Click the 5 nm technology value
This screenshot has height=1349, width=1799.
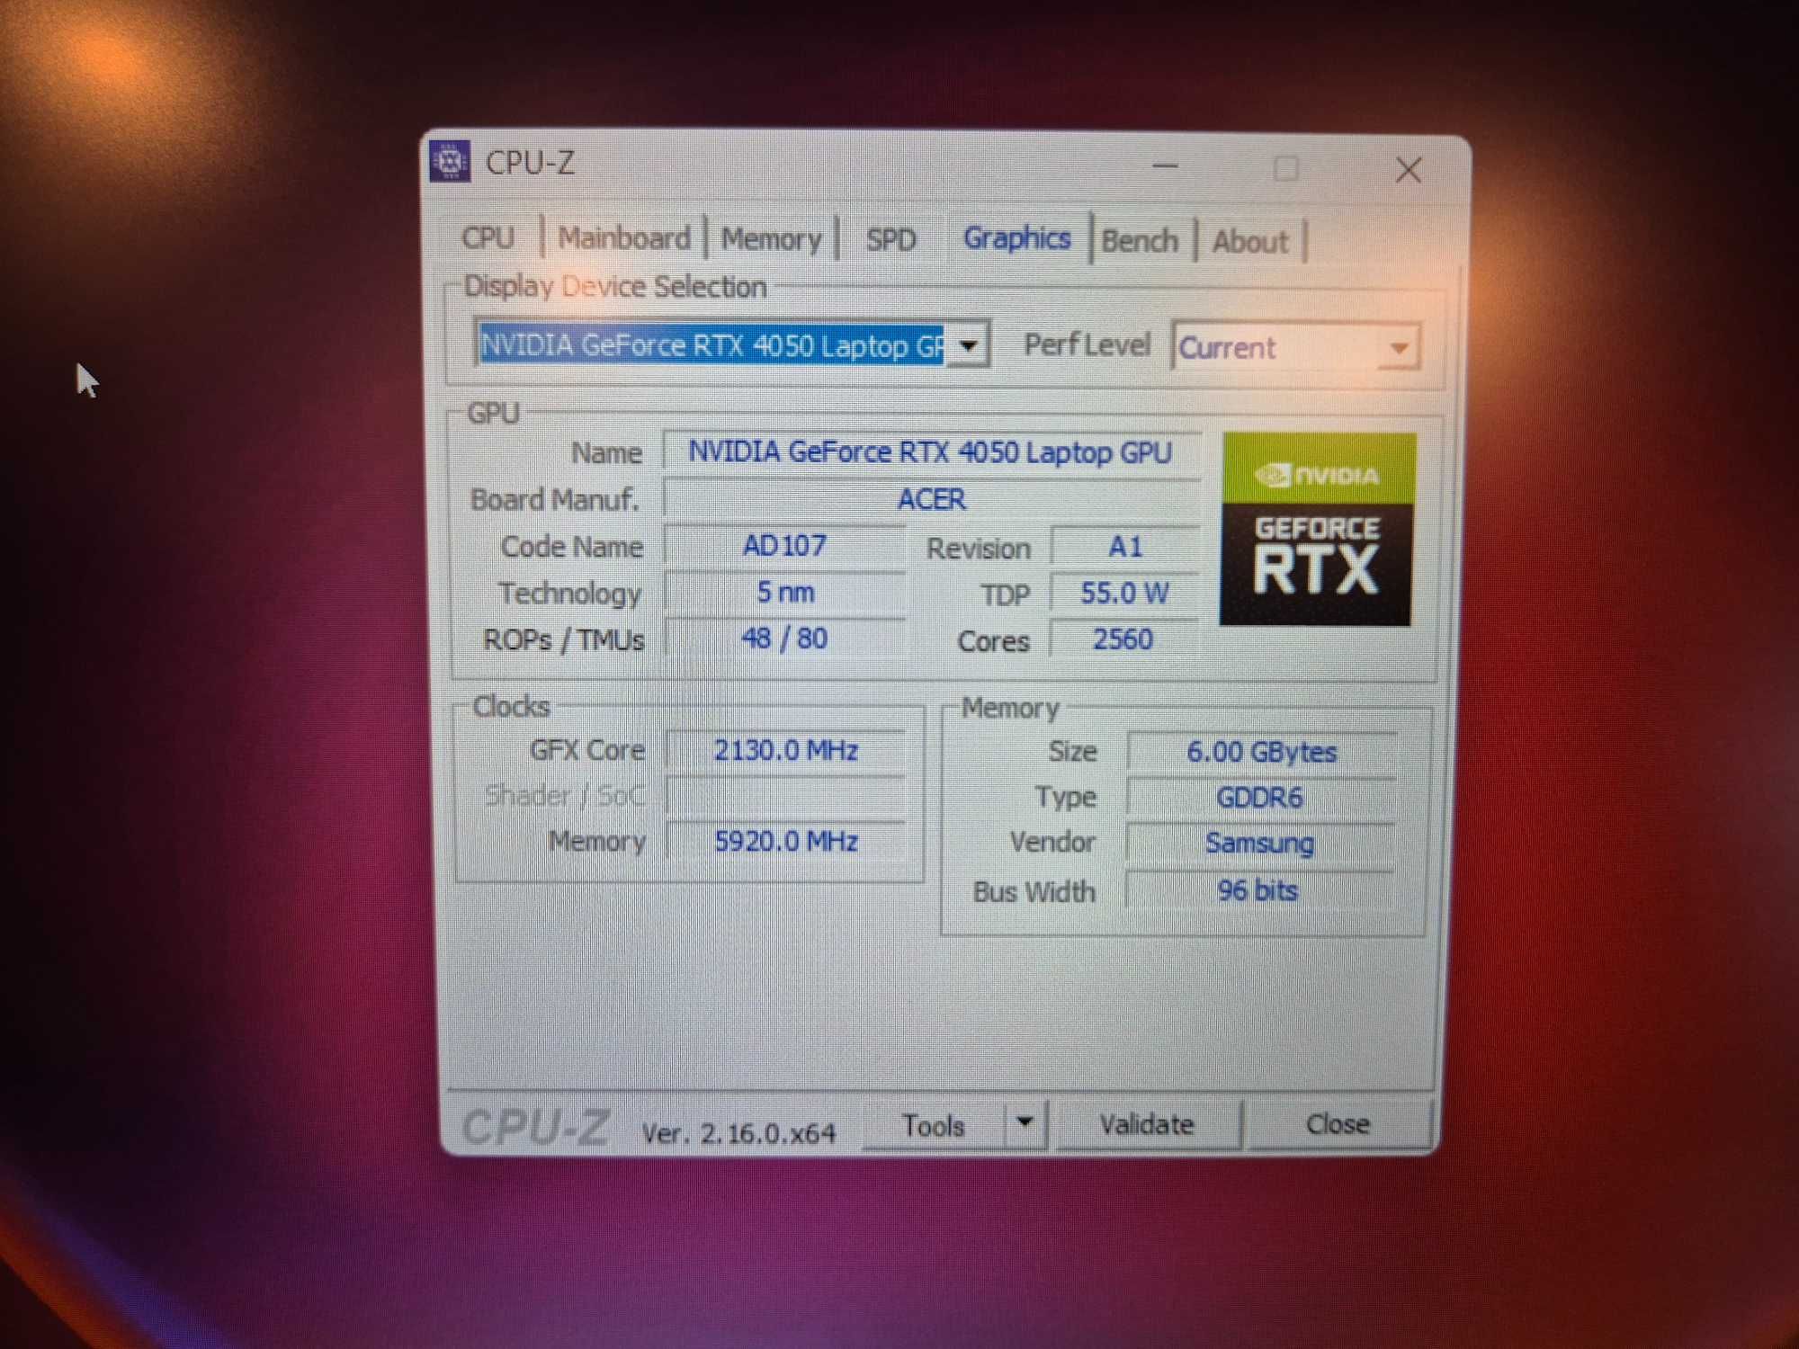coord(785,593)
